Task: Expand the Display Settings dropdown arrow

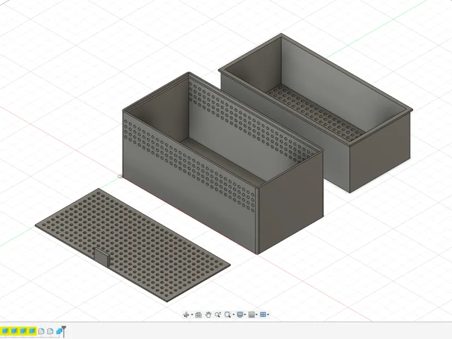Action: click(x=245, y=315)
